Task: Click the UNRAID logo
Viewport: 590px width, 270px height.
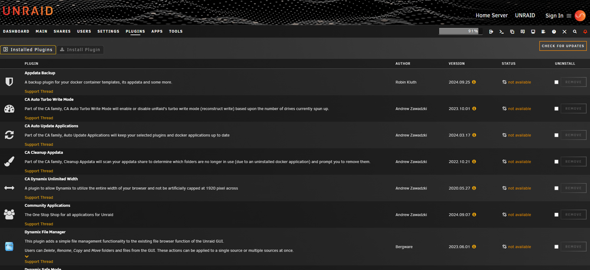Action: (x=28, y=11)
